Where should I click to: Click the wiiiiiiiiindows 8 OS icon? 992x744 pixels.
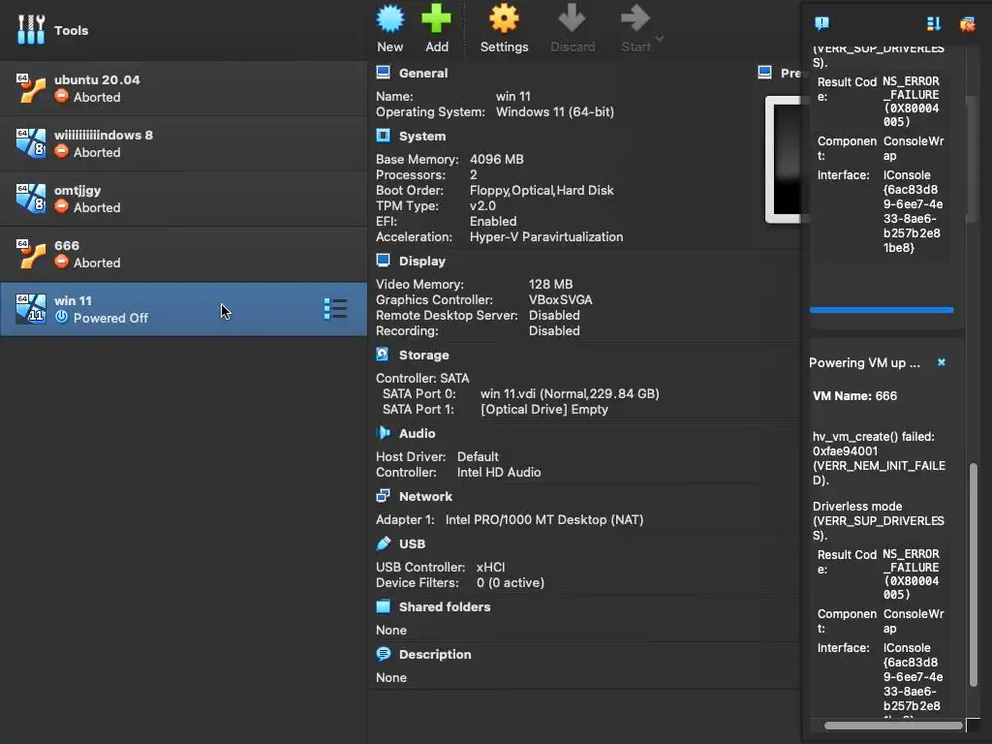(30, 143)
